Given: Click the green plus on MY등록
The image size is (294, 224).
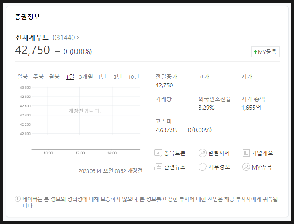Looking at the screenshot, I should (x=255, y=52).
